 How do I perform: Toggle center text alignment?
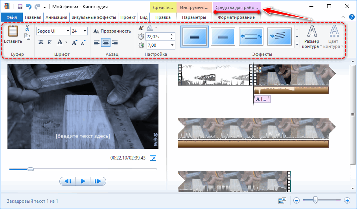106,42
